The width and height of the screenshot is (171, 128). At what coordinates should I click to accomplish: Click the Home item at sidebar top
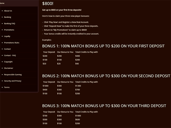[2, 3]
